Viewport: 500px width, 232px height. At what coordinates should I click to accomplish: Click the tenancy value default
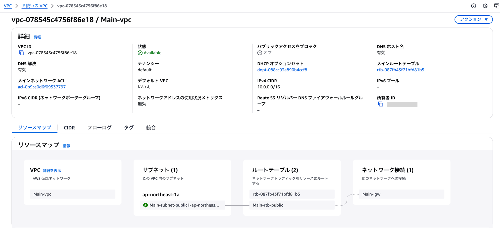(x=145, y=70)
